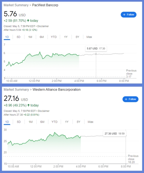Switch Western Alliance chart to 1M
Viewport: 144px width, 173px height.
point(30,122)
